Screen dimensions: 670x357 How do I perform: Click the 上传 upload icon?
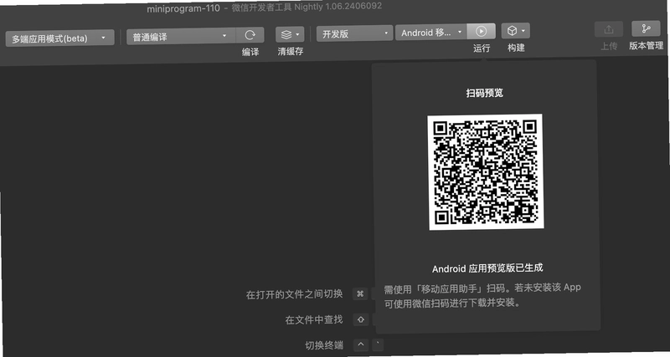click(609, 29)
